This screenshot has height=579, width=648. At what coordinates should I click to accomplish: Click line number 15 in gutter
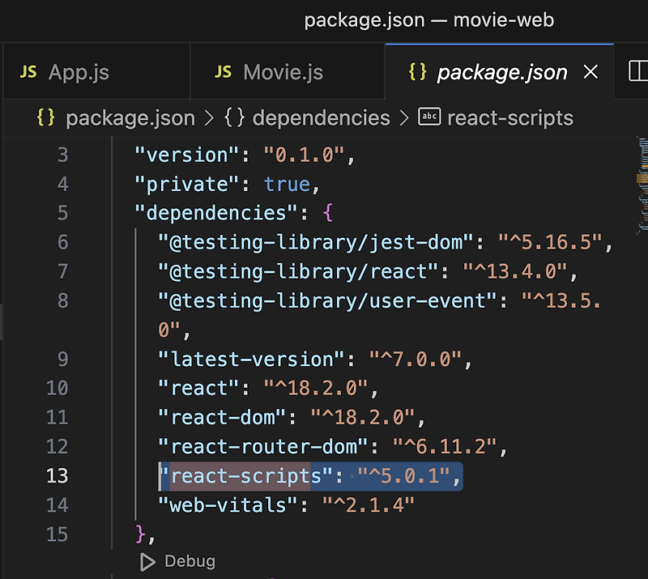(57, 534)
